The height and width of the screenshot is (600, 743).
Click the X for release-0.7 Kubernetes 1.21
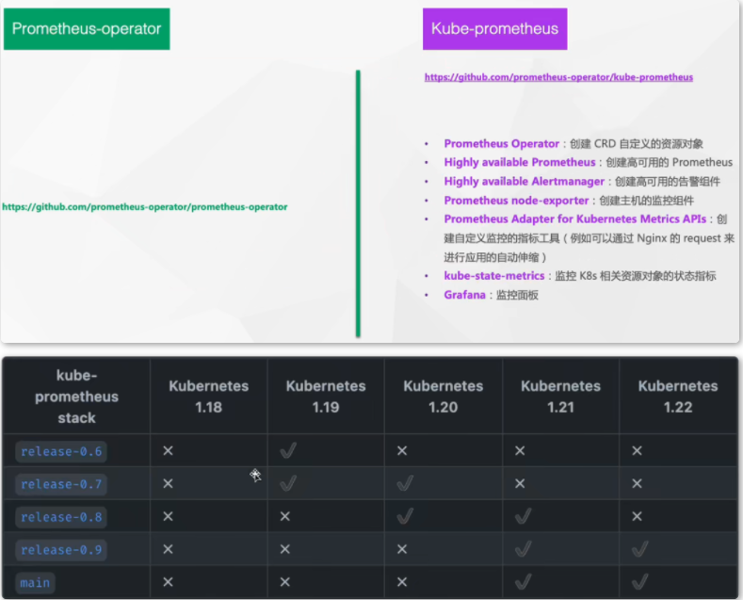pos(520,483)
